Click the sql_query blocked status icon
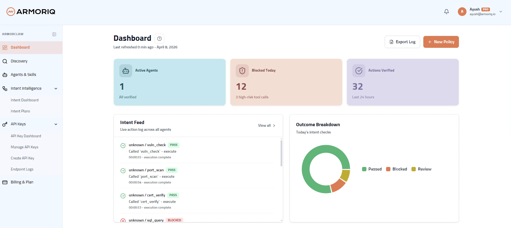 pyautogui.click(x=123, y=220)
